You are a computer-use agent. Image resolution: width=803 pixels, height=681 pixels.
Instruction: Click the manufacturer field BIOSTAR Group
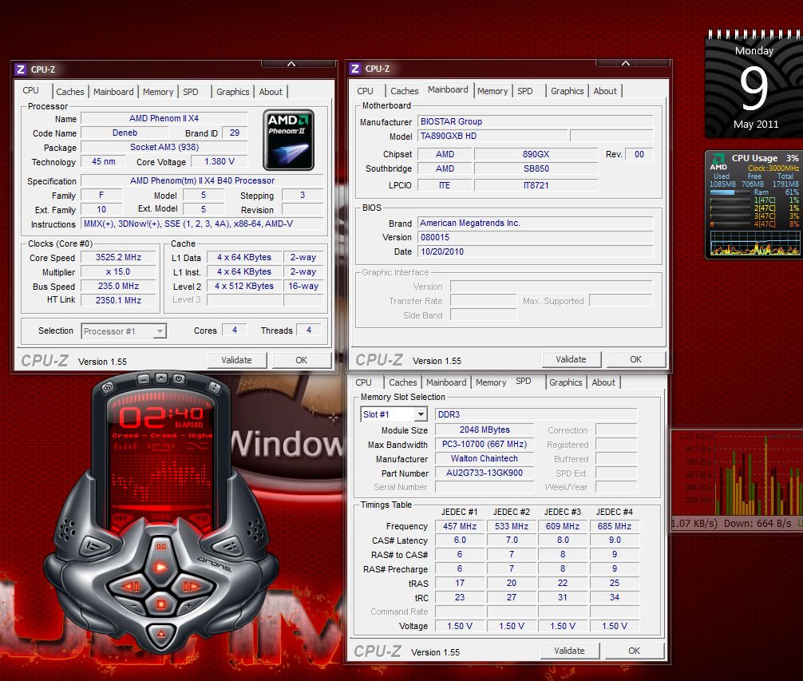pos(535,122)
